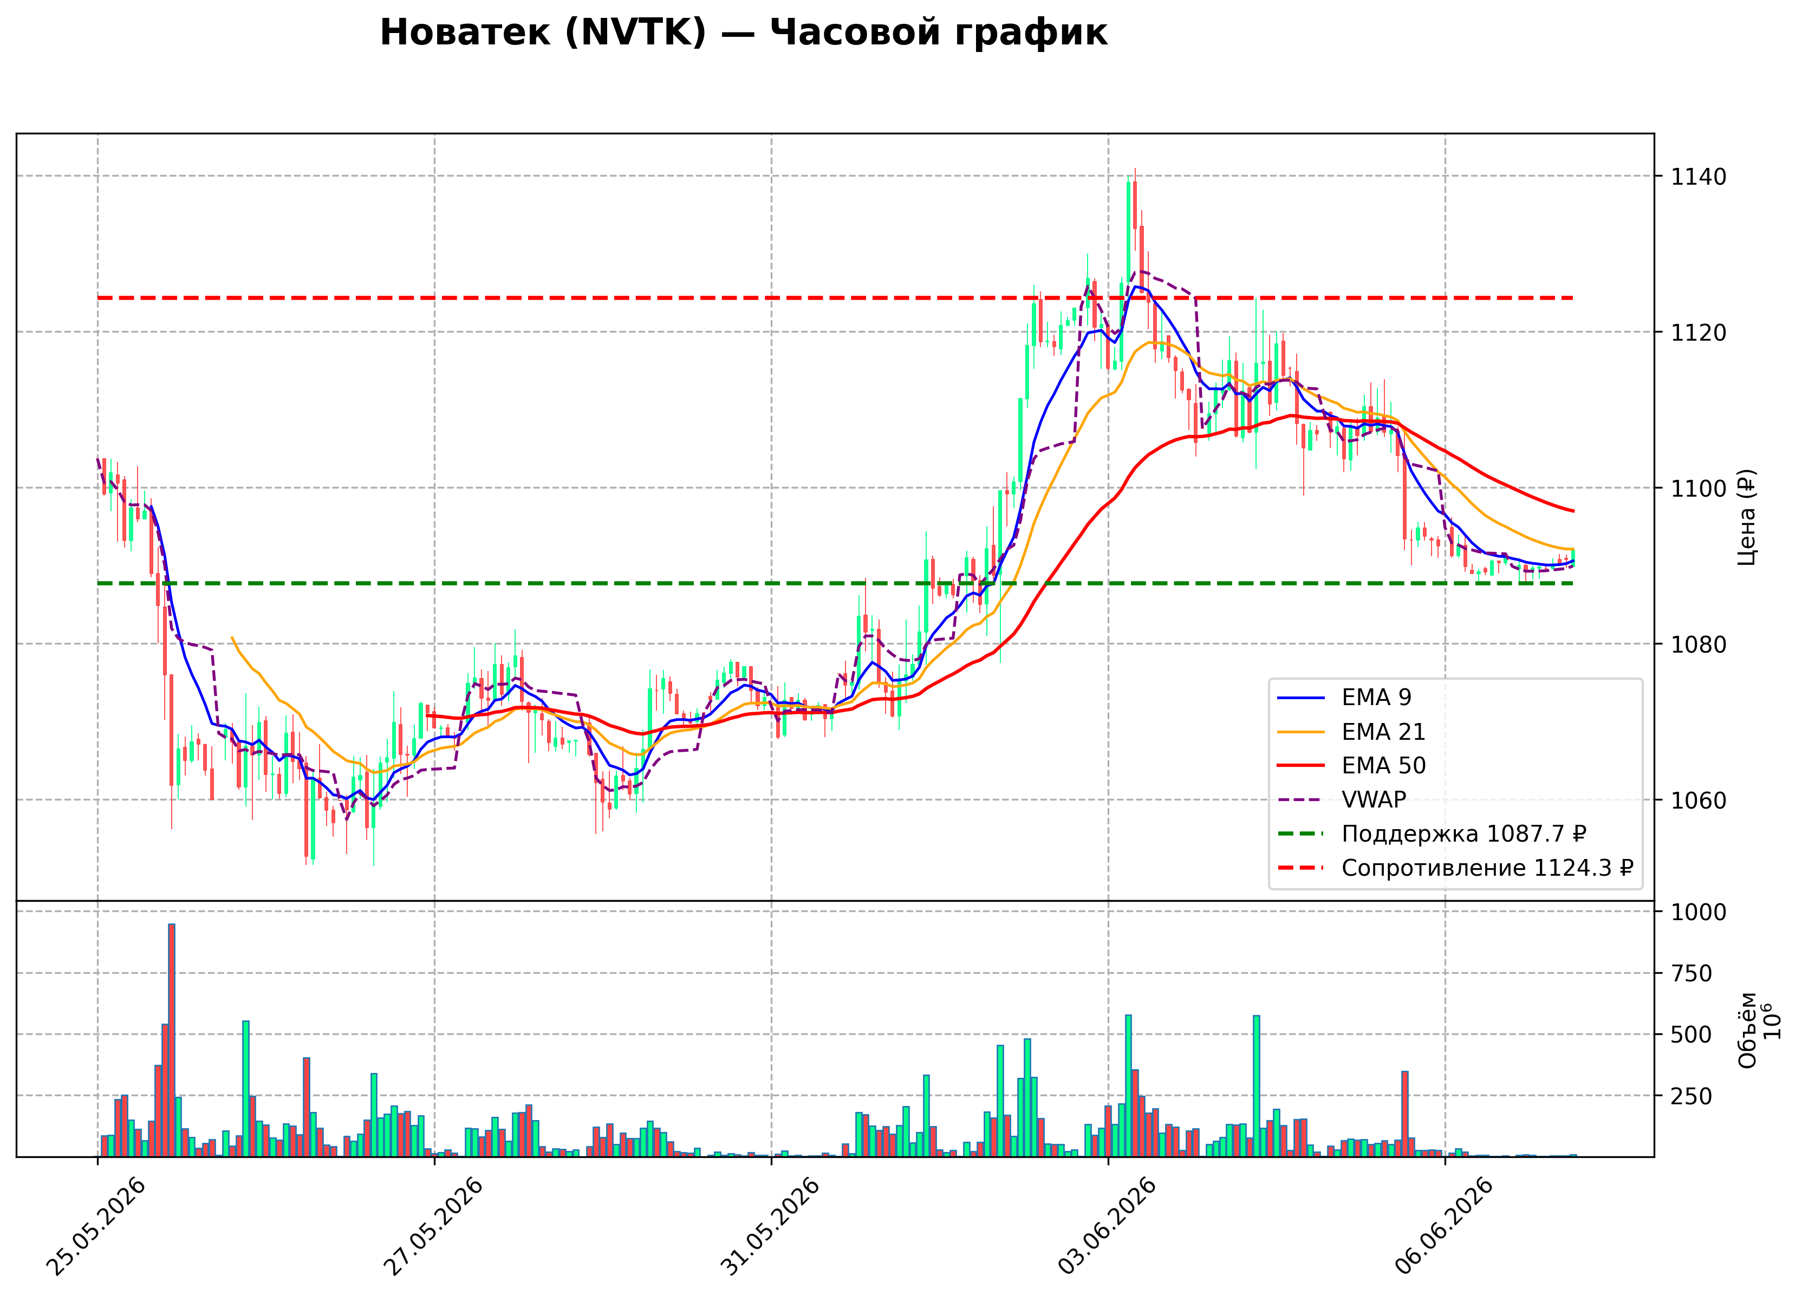Screen dimensions: 1802x1296
Task: Pick the green dashed Поддержка legend sample
Action: (1300, 835)
